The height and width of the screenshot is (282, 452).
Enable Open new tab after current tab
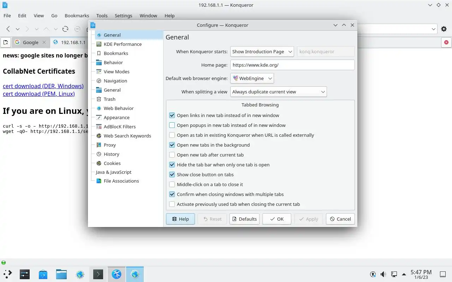click(x=172, y=155)
